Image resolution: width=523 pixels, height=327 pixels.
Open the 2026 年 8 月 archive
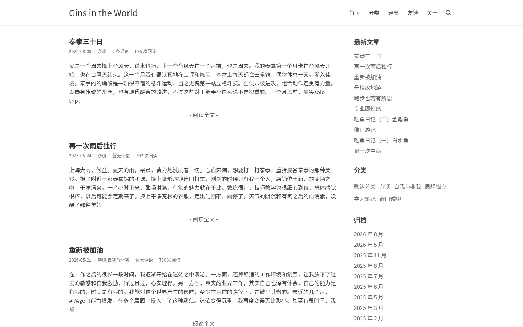pos(369,234)
